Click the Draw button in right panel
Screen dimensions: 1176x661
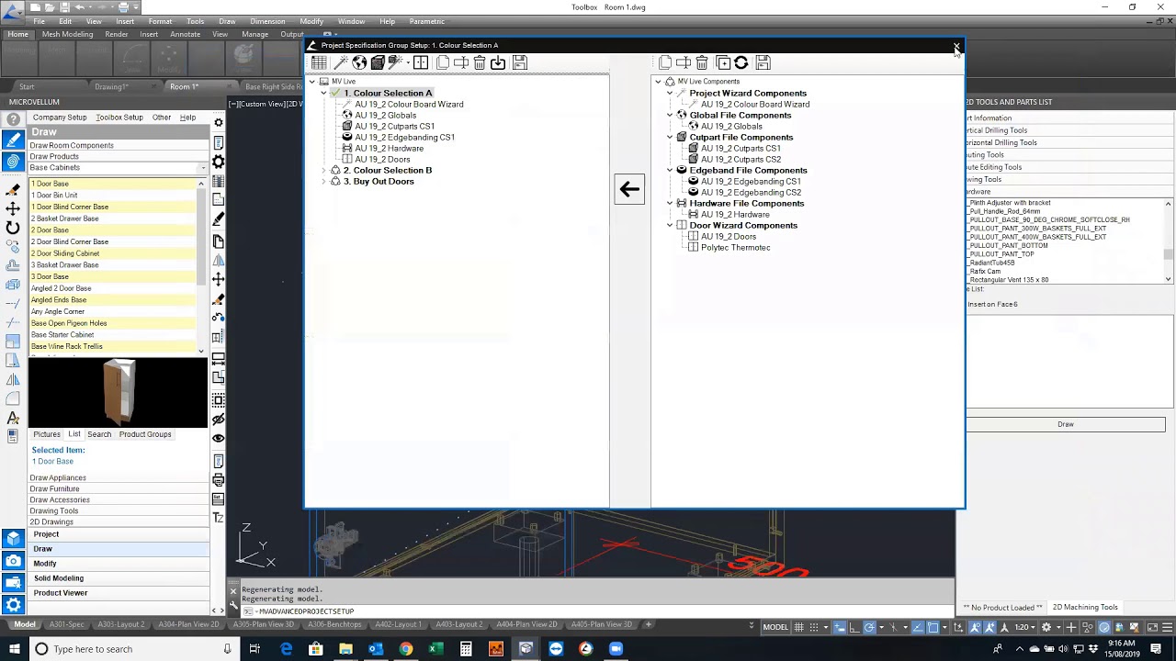point(1066,424)
